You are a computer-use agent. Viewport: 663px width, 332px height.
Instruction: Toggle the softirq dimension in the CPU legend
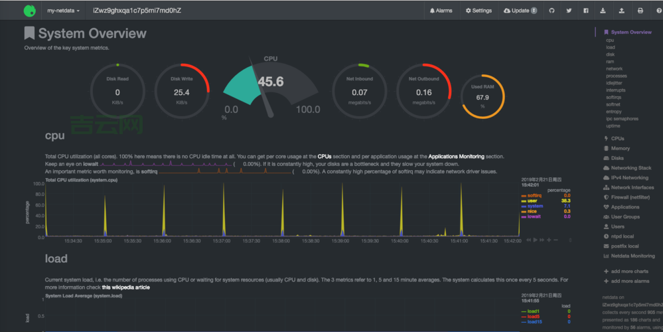click(x=535, y=195)
